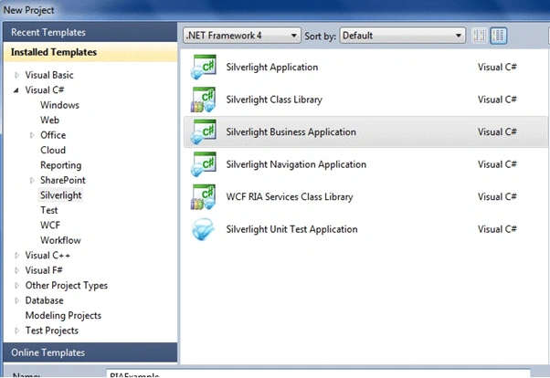Open the Online Templates section
This screenshot has height=378, width=550.
pos(90,352)
